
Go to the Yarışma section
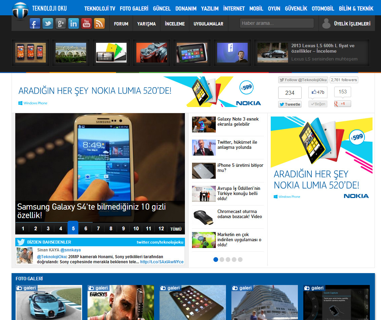pos(146,23)
